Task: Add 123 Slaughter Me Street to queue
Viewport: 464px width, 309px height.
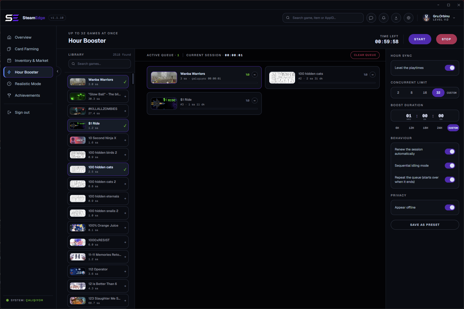Action: [x=125, y=301]
